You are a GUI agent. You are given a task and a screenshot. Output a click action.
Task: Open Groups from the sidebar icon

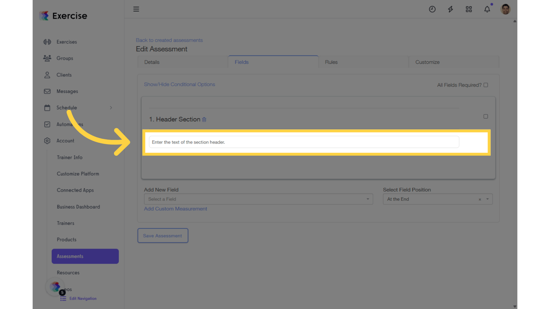click(48, 58)
